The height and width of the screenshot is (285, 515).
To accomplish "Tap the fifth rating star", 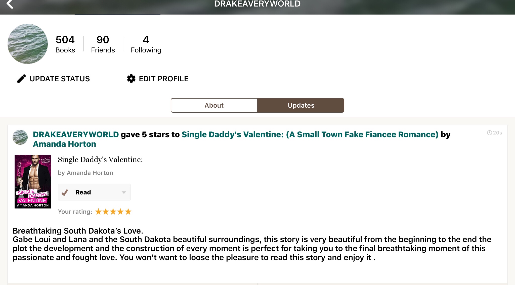I will point(128,212).
